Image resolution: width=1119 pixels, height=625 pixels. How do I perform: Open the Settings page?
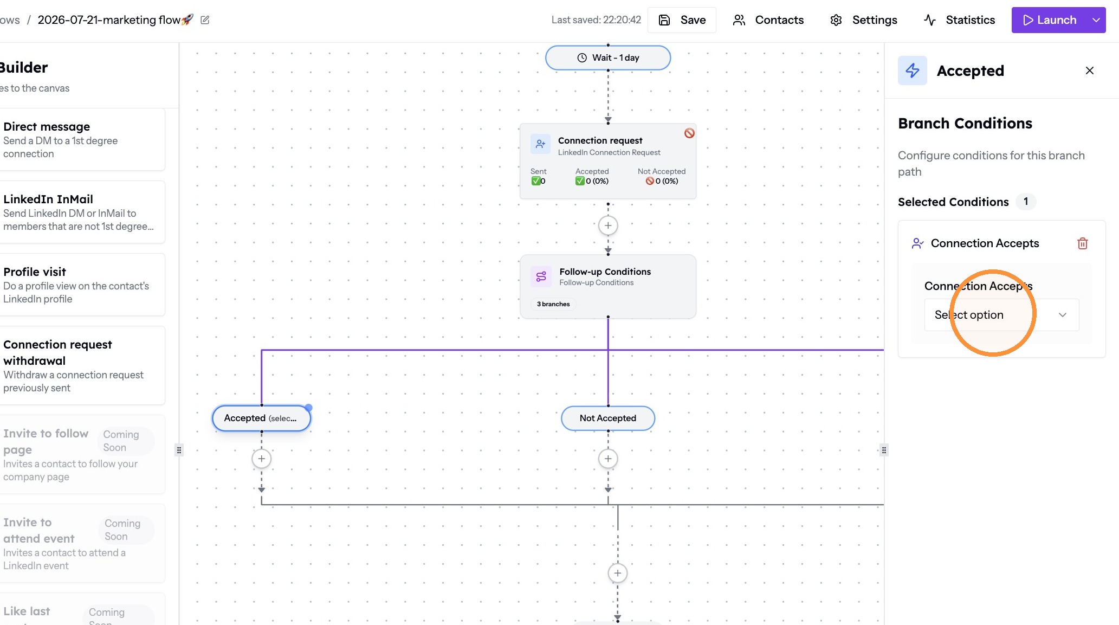(863, 20)
